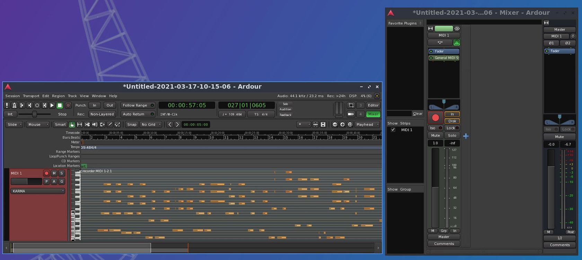Image resolution: width=582 pixels, height=260 pixels.
Task: Select the Range selection tool
Action: pos(79,125)
